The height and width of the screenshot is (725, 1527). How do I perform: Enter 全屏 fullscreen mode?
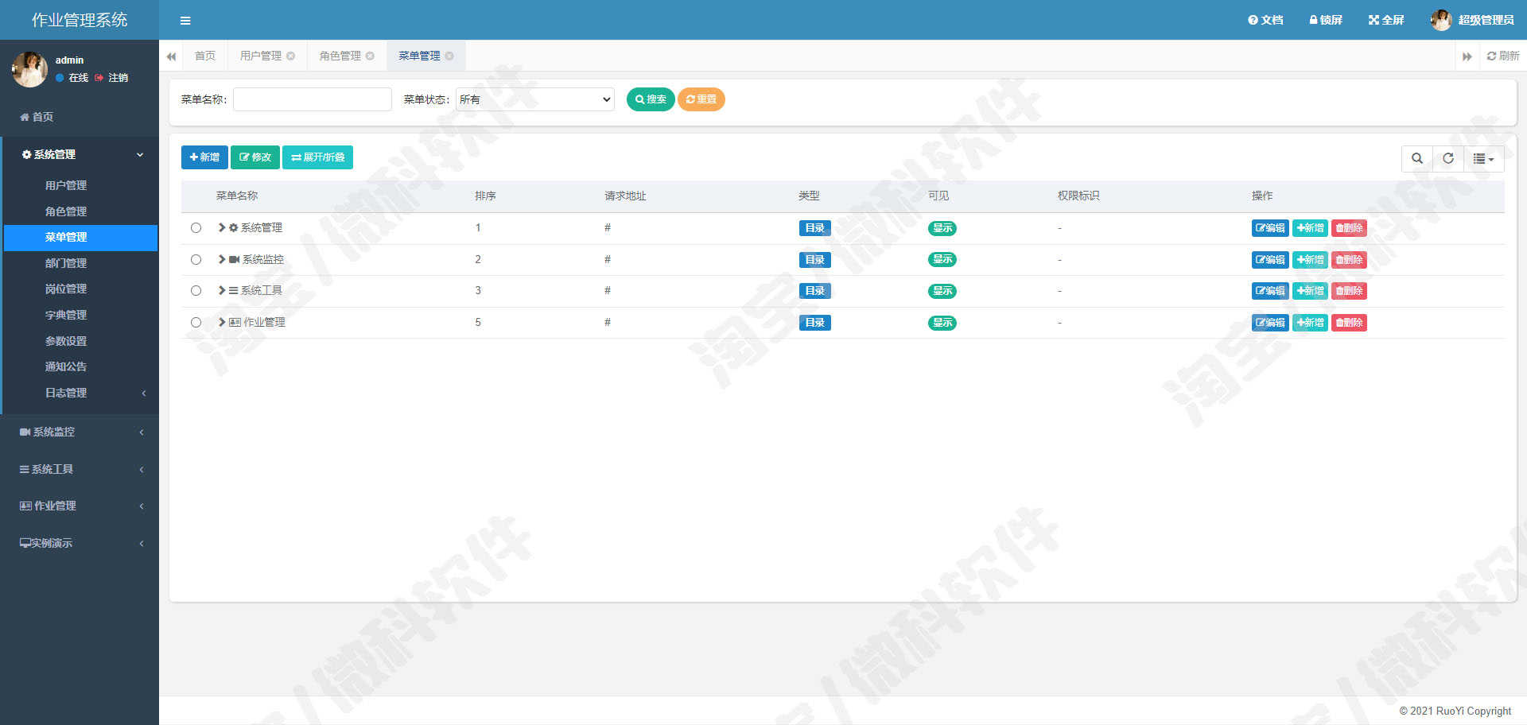[x=1386, y=20]
